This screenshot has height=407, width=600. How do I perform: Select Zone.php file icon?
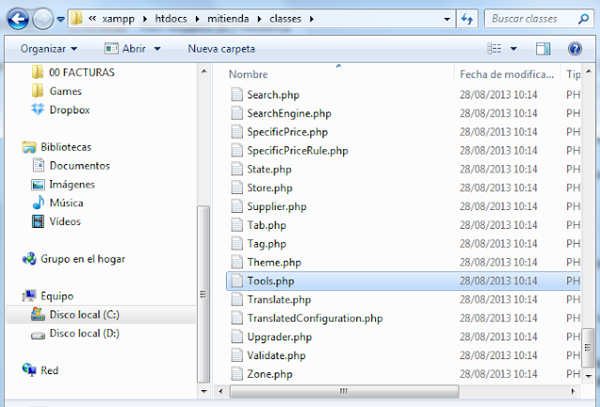point(237,373)
